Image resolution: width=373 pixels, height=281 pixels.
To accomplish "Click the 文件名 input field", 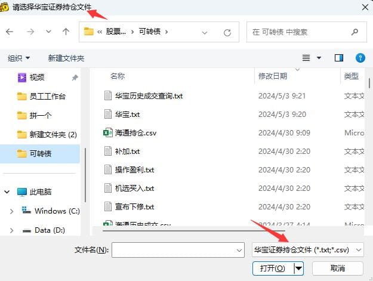I will pos(178,250).
